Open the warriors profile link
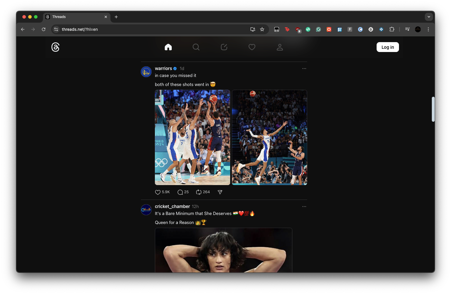This screenshot has width=451, height=294. (164, 68)
